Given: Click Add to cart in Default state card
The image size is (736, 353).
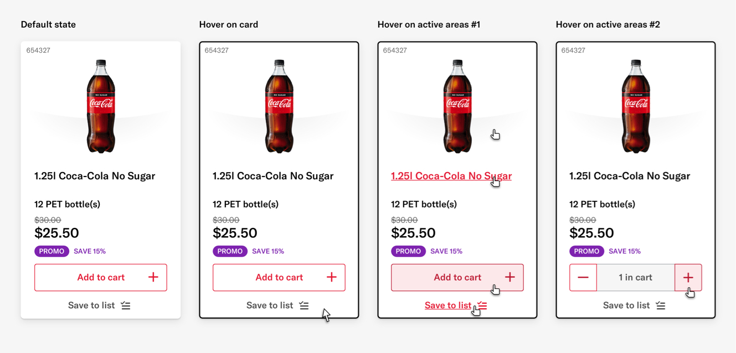Looking at the screenshot, I should pos(101,277).
